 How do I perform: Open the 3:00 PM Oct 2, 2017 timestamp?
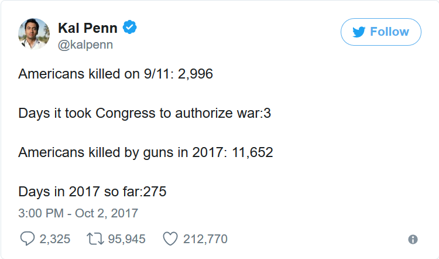pos(78,213)
